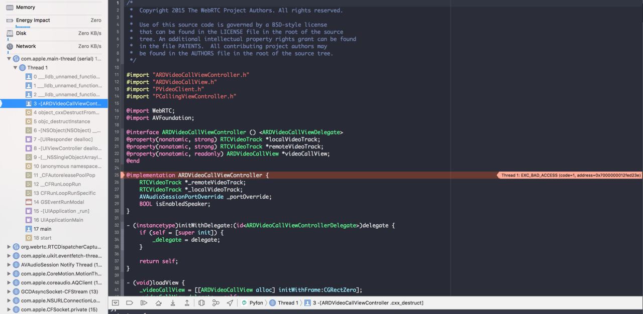Click on the isEnabledSpeaker declaration
The height and width of the screenshot is (314, 643).
(x=175, y=204)
